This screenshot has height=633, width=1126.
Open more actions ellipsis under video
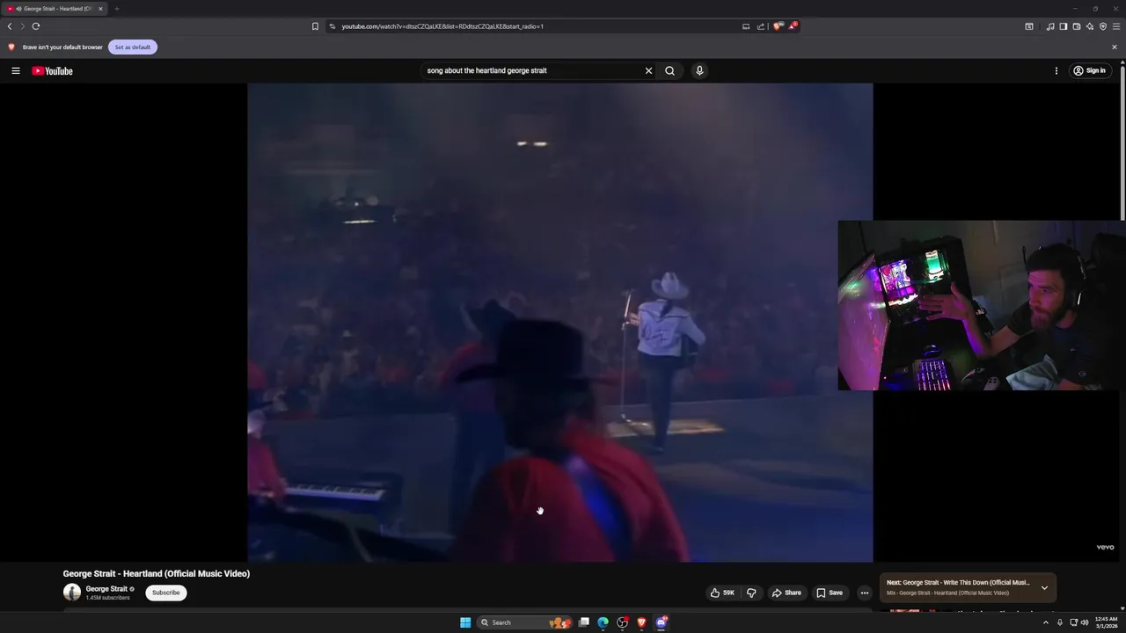pos(864,593)
